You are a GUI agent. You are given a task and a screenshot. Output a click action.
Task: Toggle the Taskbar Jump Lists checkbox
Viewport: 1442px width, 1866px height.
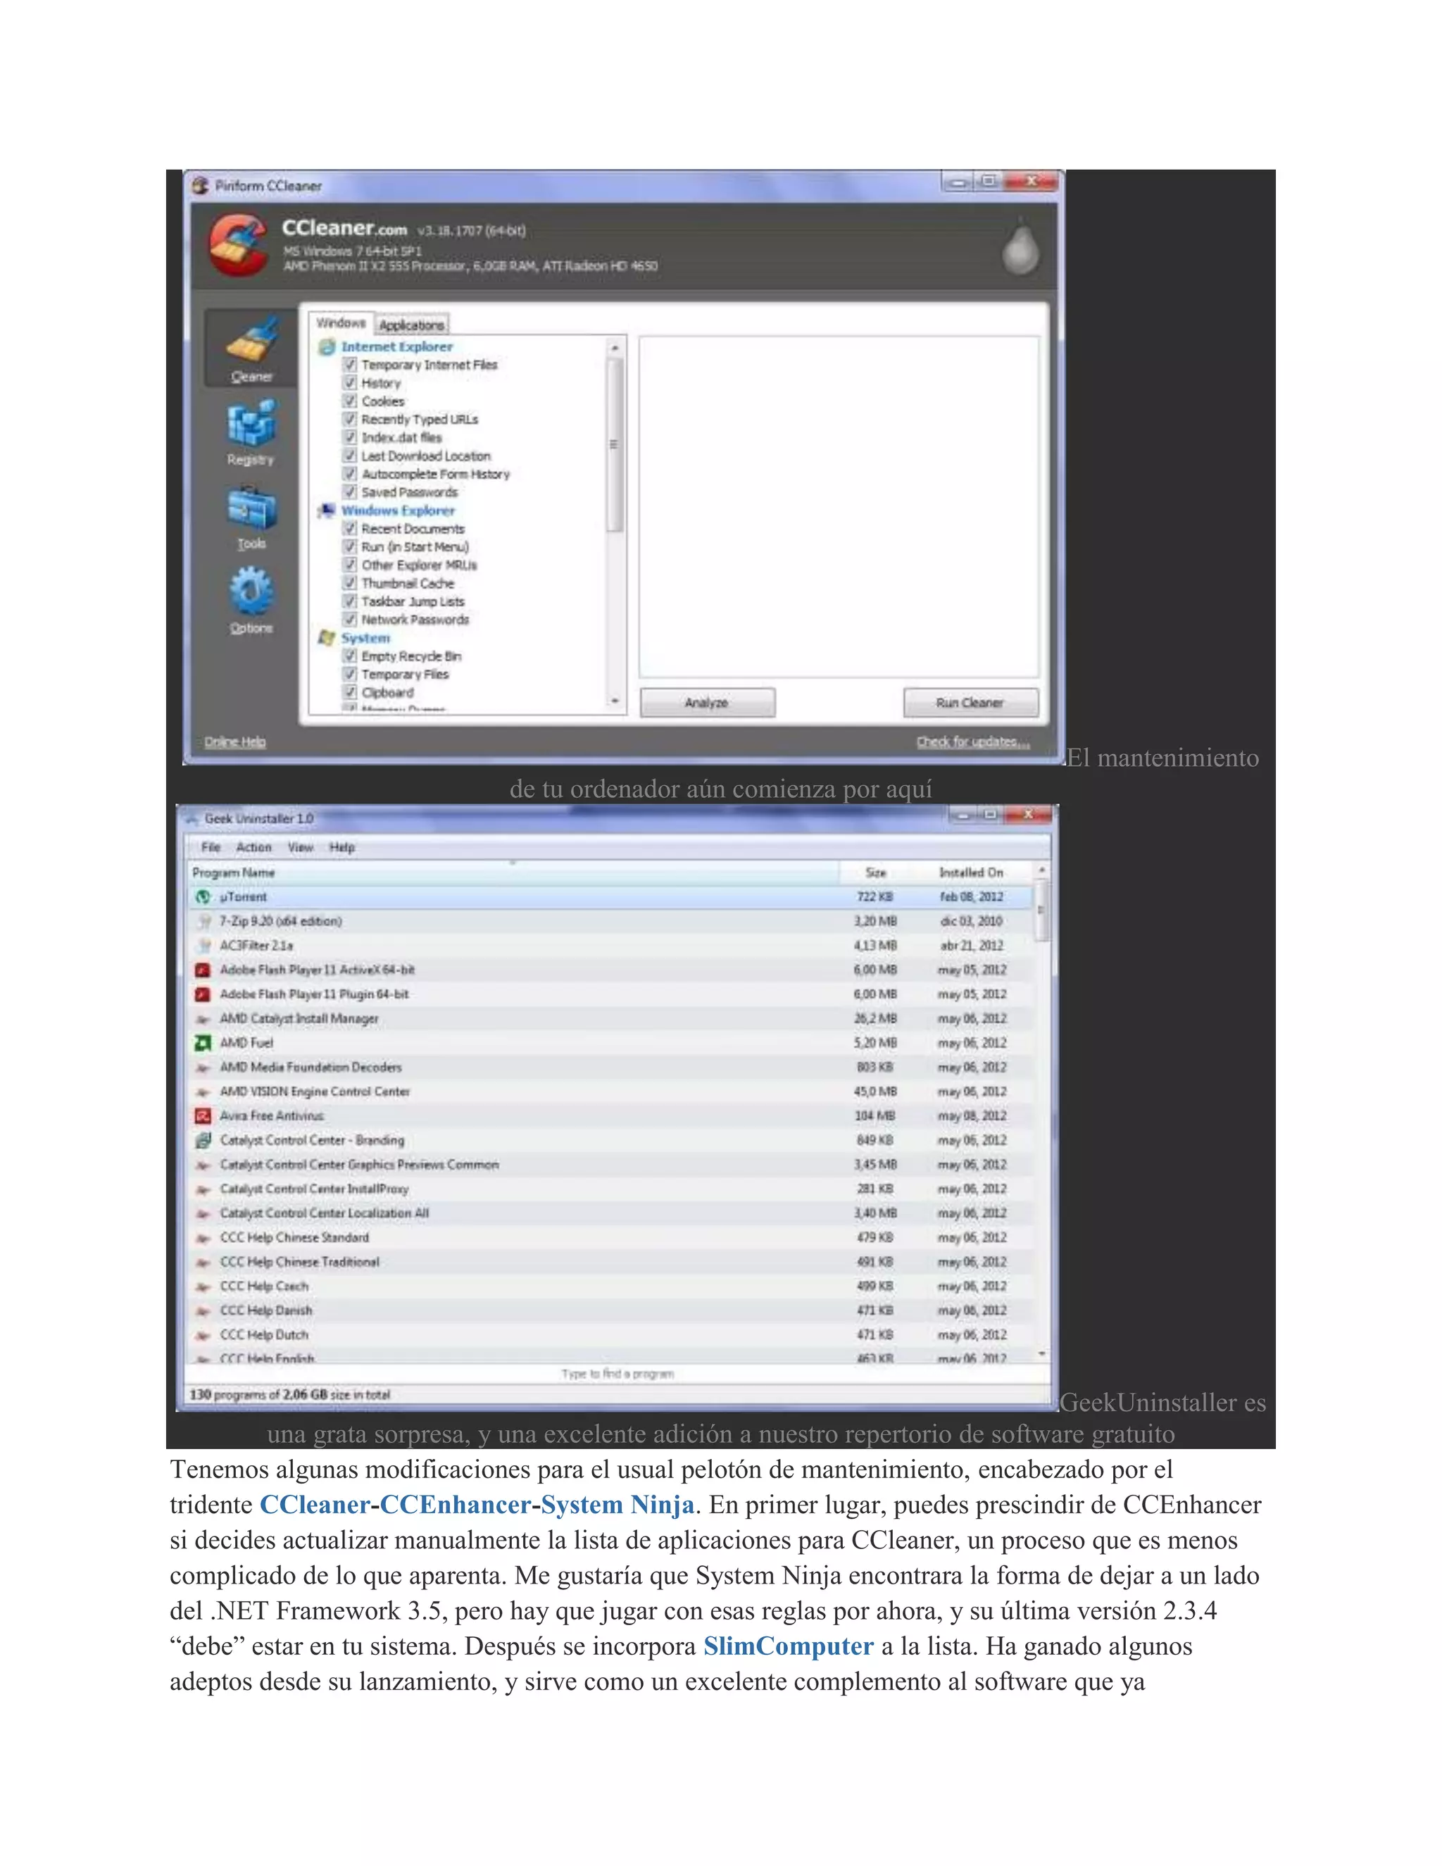[x=349, y=601]
